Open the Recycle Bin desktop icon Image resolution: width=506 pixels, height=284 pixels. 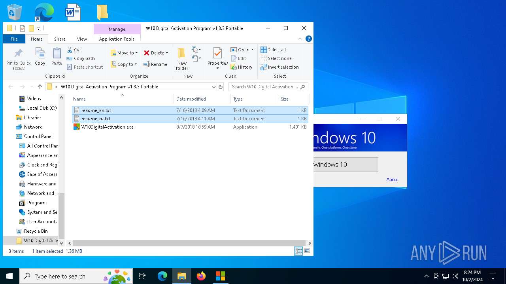point(15,12)
